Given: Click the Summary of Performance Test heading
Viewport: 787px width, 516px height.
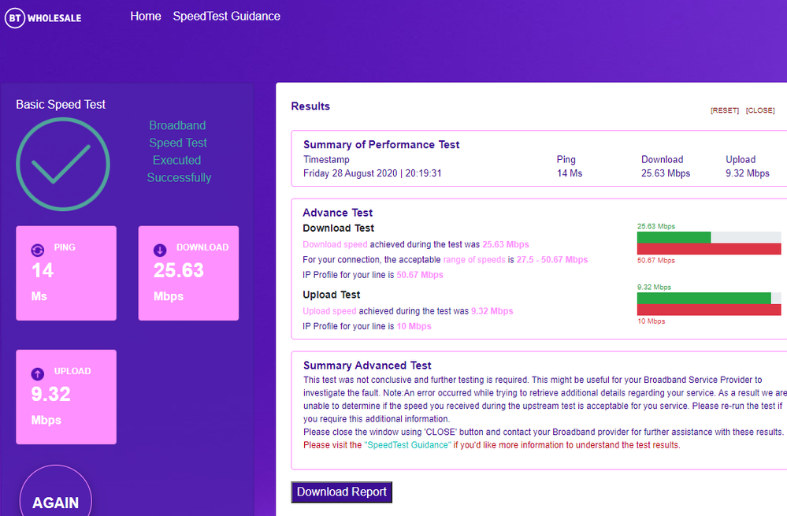Looking at the screenshot, I should [381, 145].
